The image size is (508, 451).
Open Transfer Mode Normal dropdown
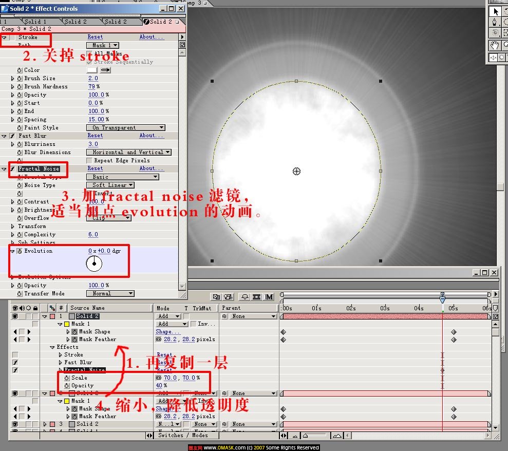[x=110, y=293]
